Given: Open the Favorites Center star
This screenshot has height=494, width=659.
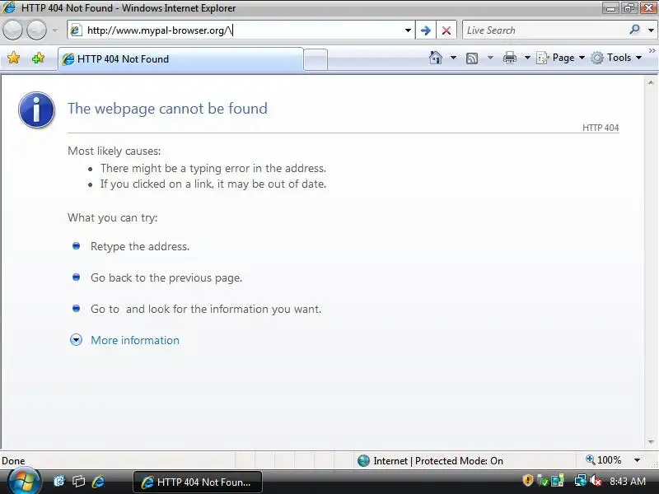Looking at the screenshot, I should pyautogui.click(x=13, y=58).
